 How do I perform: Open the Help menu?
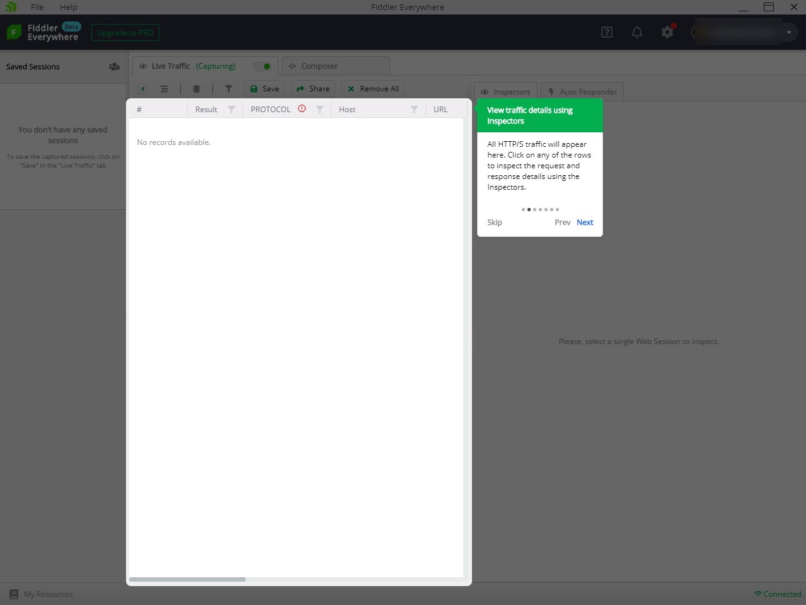[x=69, y=7]
